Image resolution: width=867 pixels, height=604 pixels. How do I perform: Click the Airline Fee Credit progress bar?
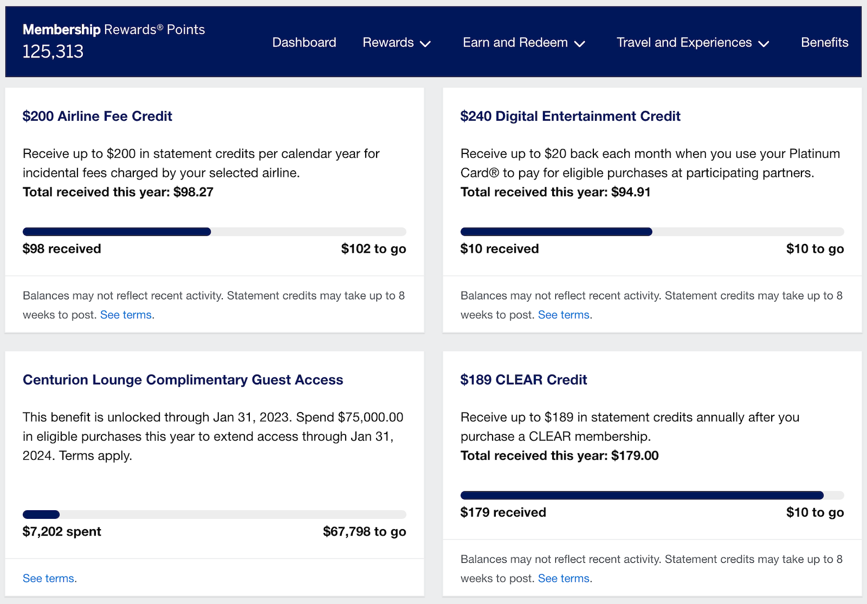click(x=214, y=232)
